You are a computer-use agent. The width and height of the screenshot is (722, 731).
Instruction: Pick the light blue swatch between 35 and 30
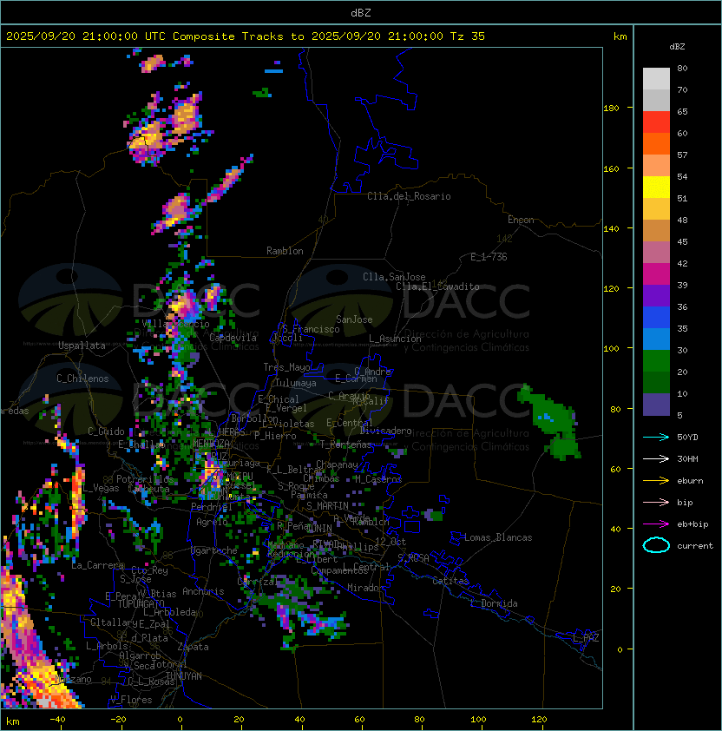click(x=656, y=339)
